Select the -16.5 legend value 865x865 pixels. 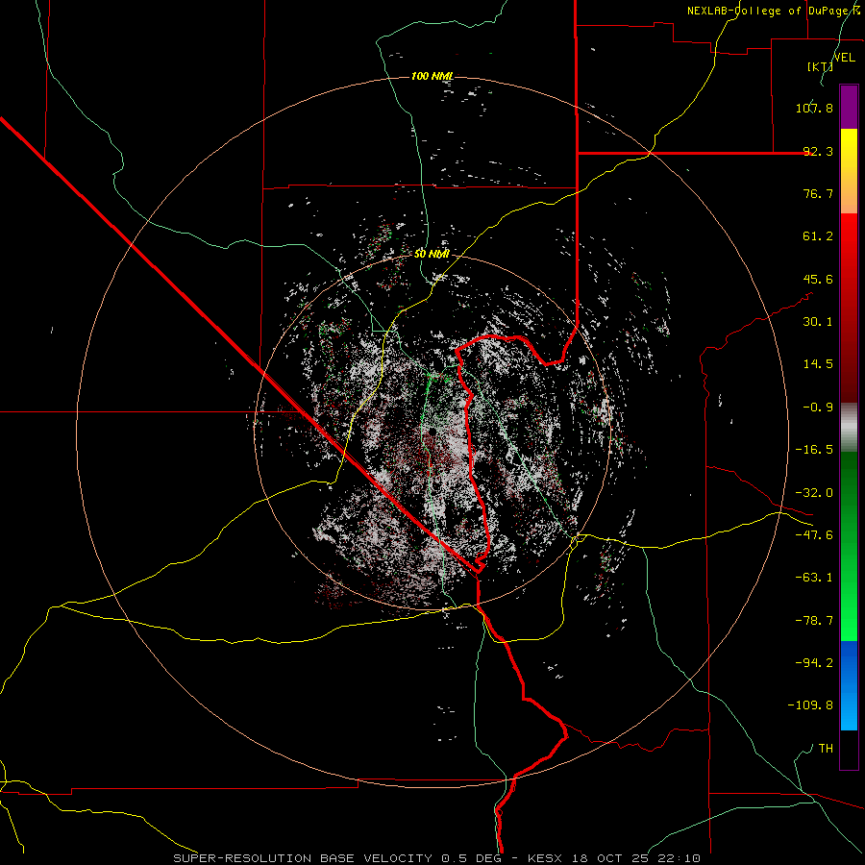click(x=814, y=450)
